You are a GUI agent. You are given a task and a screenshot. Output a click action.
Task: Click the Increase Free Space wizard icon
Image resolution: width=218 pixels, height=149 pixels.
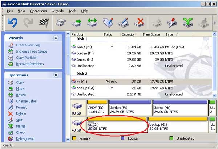[11, 51]
